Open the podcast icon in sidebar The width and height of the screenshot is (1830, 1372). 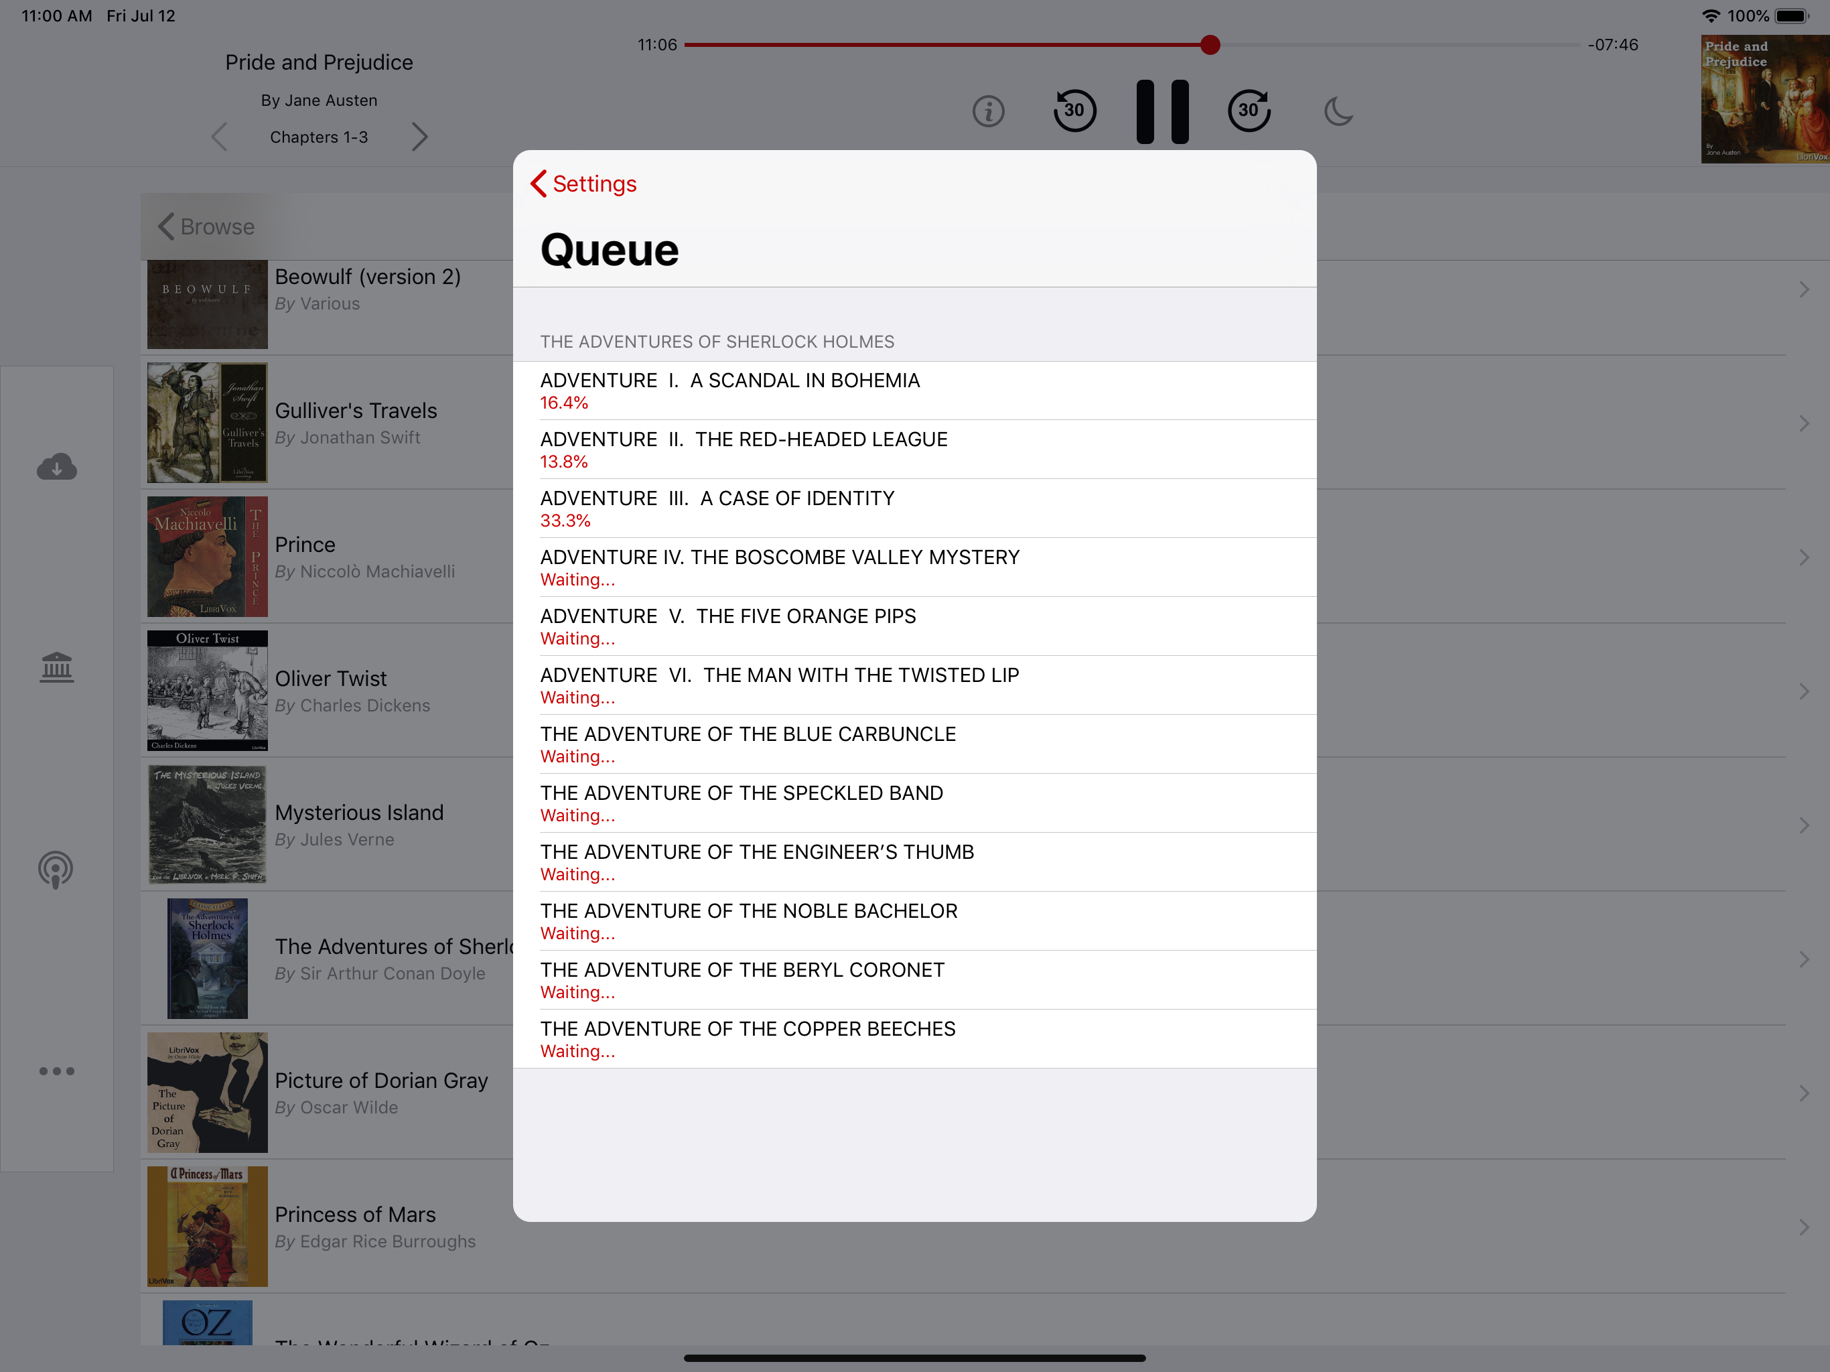[56, 869]
